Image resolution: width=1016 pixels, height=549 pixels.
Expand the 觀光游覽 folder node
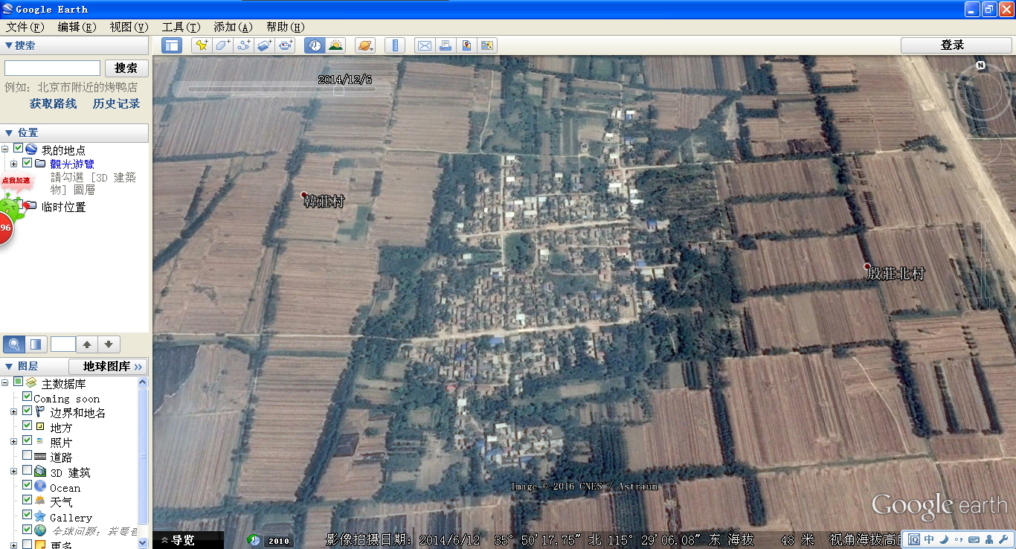click(13, 164)
